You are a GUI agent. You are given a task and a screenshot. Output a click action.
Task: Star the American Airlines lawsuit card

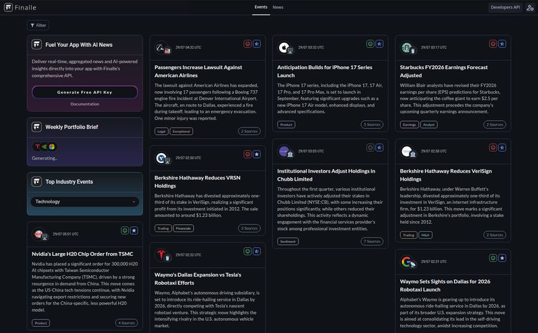click(257, 44)
